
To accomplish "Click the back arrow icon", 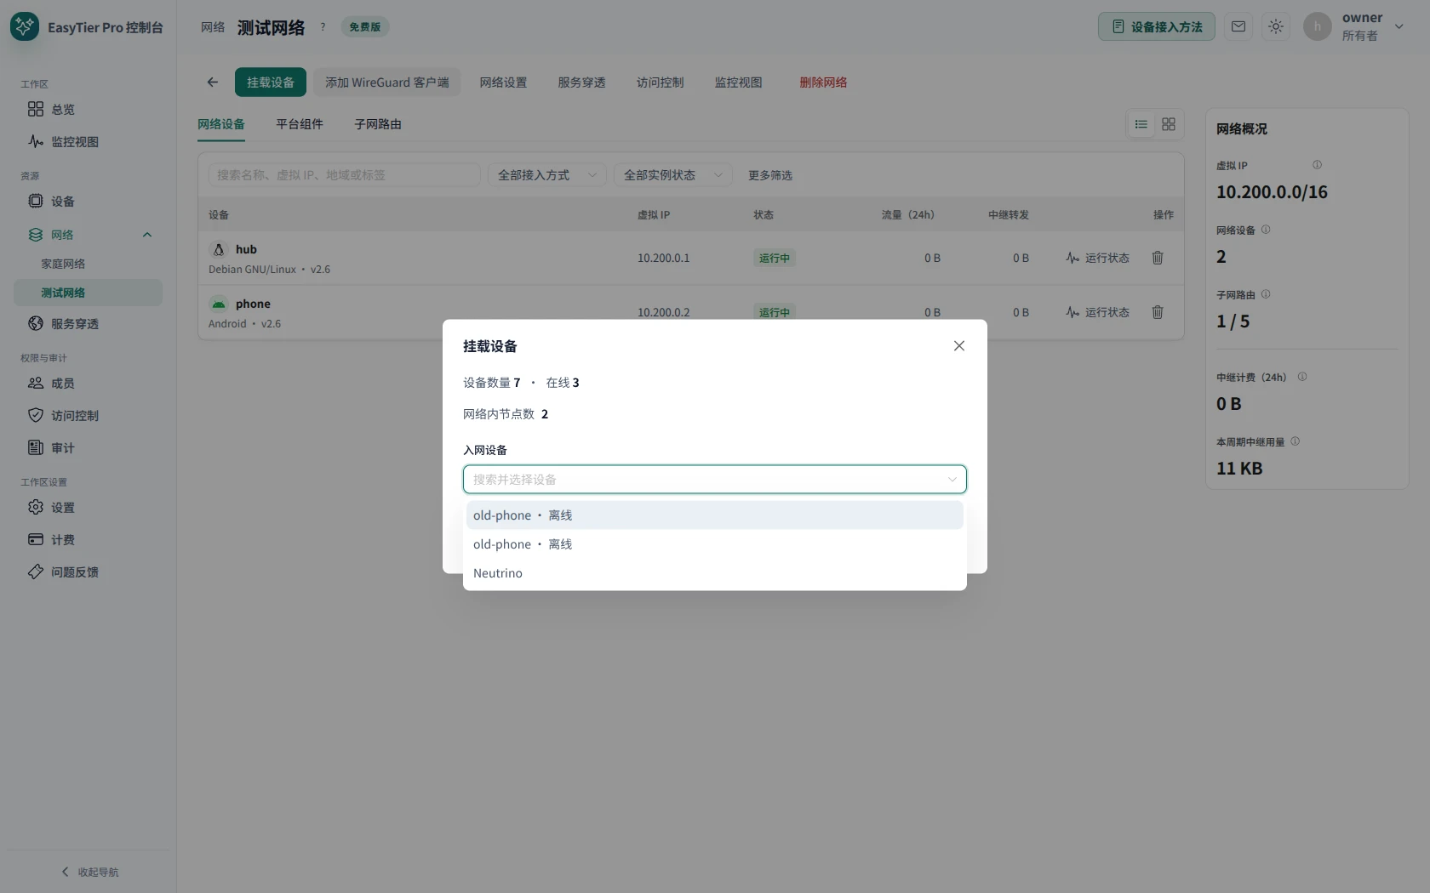I will tap(213, 82).
